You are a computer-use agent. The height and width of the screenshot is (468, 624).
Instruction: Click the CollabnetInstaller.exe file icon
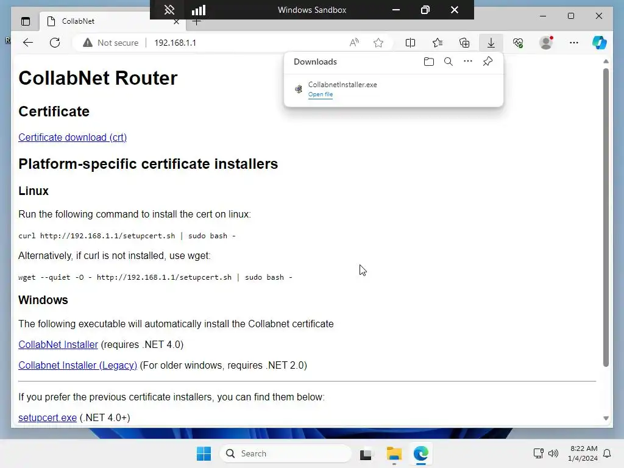pyautogui.click(x=299, y=89)
